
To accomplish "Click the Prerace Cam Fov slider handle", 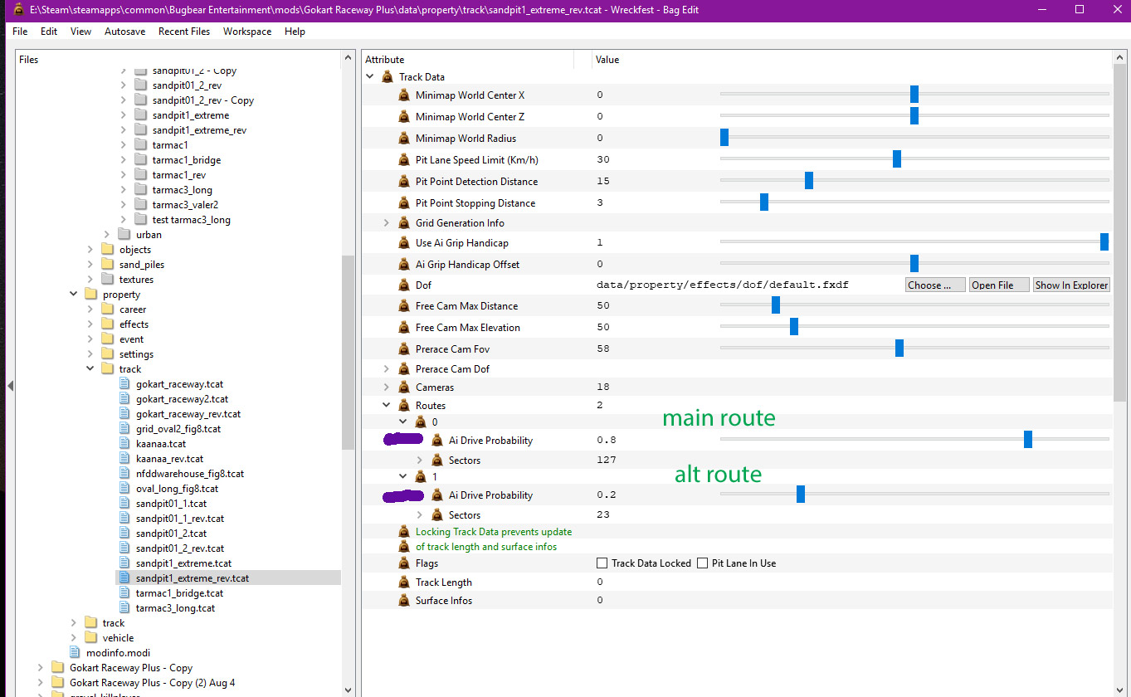I will 899,348.
